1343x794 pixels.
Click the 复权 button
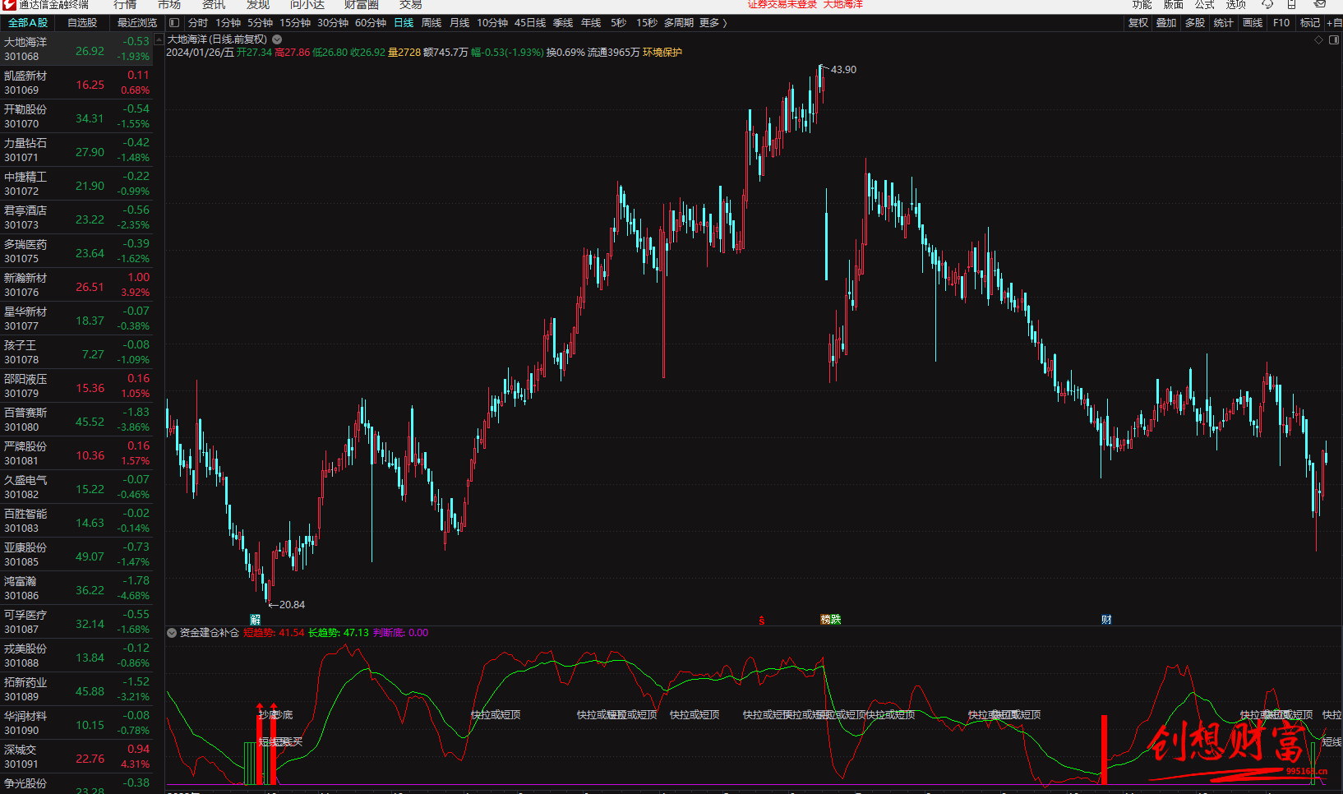(x=1138, y=23)
